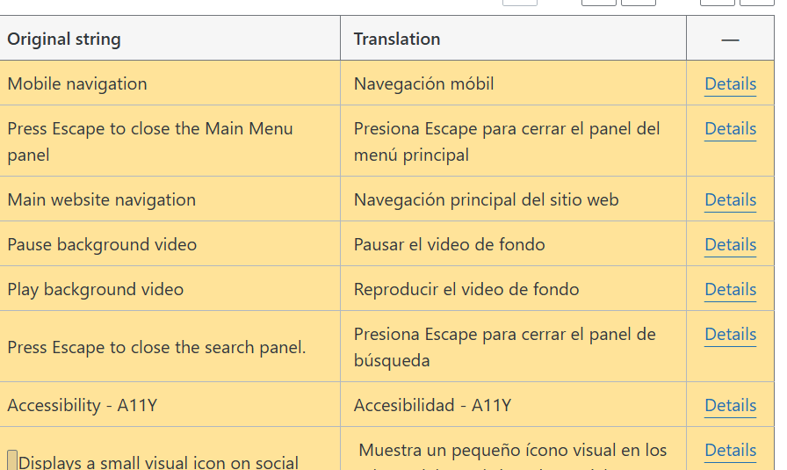Open Details for Pause background video
This screenshot has width=787, height=470.
(x=730, y=244)
